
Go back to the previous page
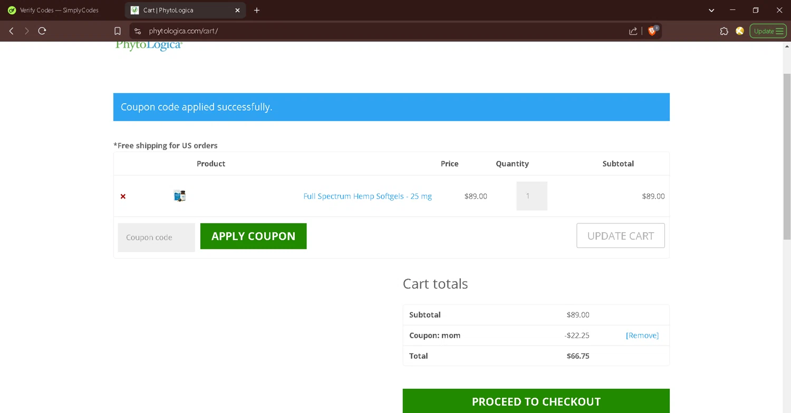tap(11, 31)
